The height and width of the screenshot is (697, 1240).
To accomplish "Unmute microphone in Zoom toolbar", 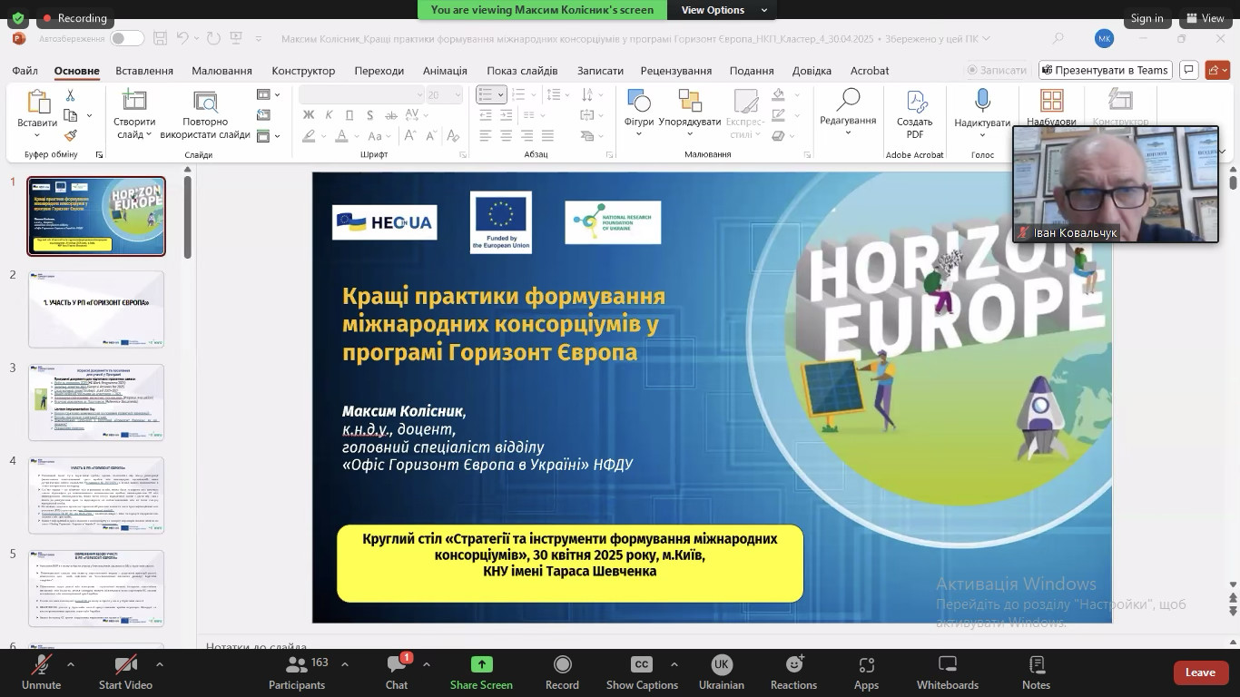I will tap(41, 672).
